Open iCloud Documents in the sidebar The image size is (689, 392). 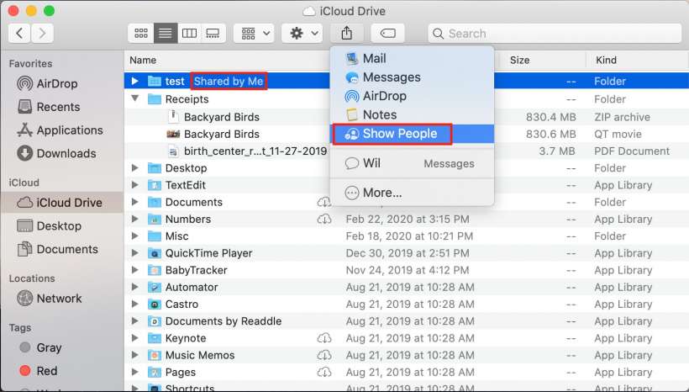[58, 250]
